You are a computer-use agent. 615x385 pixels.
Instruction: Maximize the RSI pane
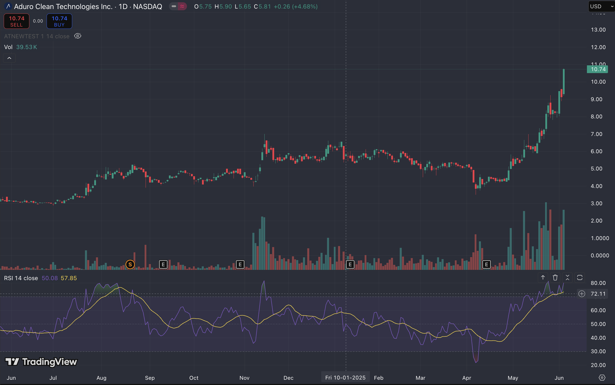(x=580, y=278)
